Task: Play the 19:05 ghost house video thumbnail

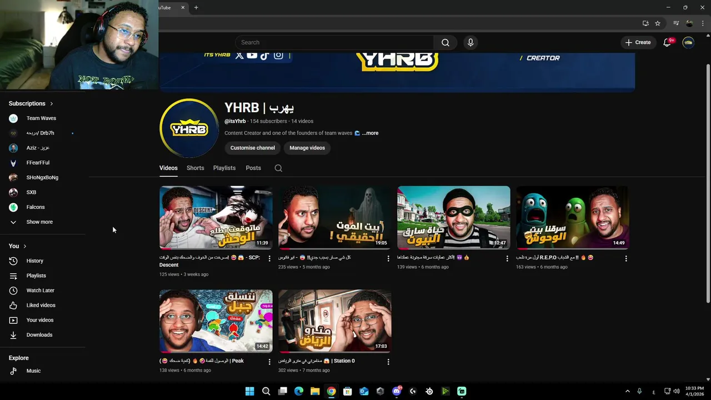Action: coord(335,217)
